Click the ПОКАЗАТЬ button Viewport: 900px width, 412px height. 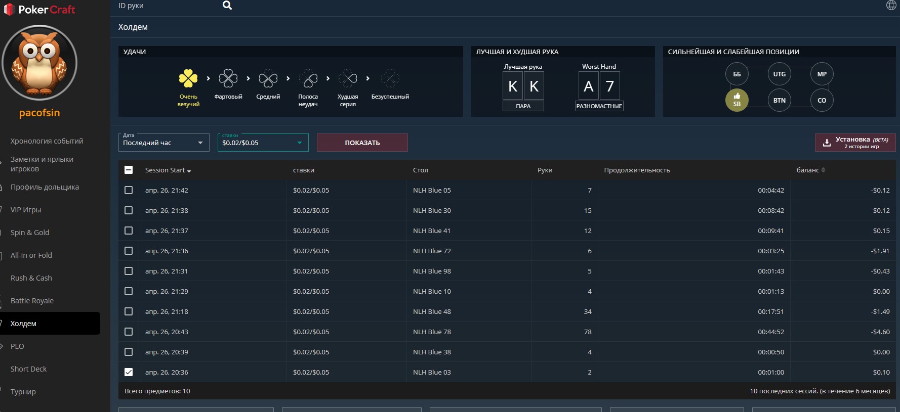click(x=362, y=143)
